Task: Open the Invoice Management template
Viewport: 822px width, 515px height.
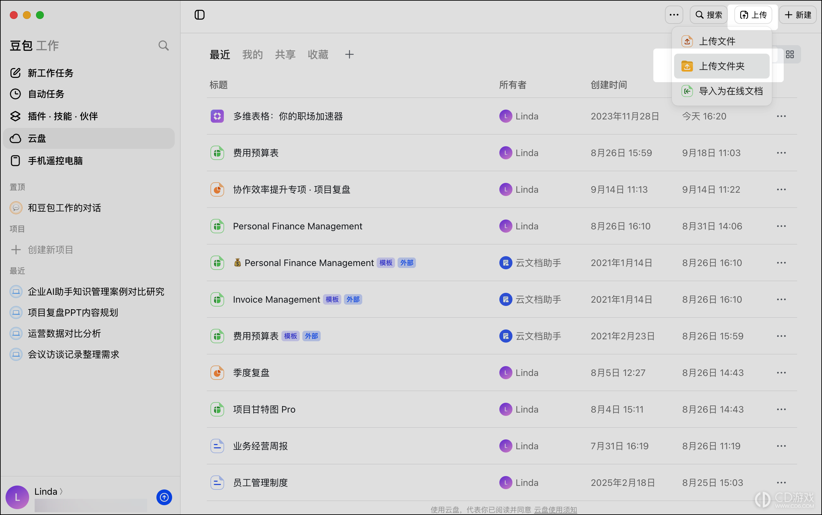Action: pos(276,299)
